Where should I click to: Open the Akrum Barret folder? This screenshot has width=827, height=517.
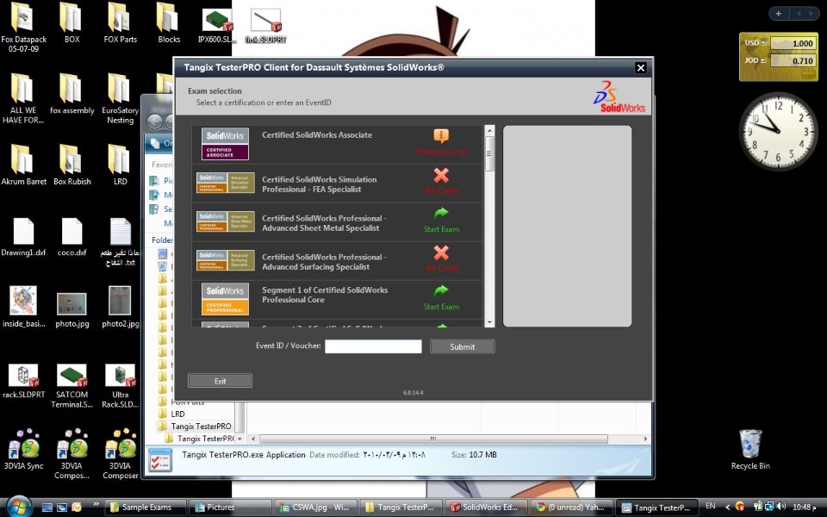click(24, 165)
